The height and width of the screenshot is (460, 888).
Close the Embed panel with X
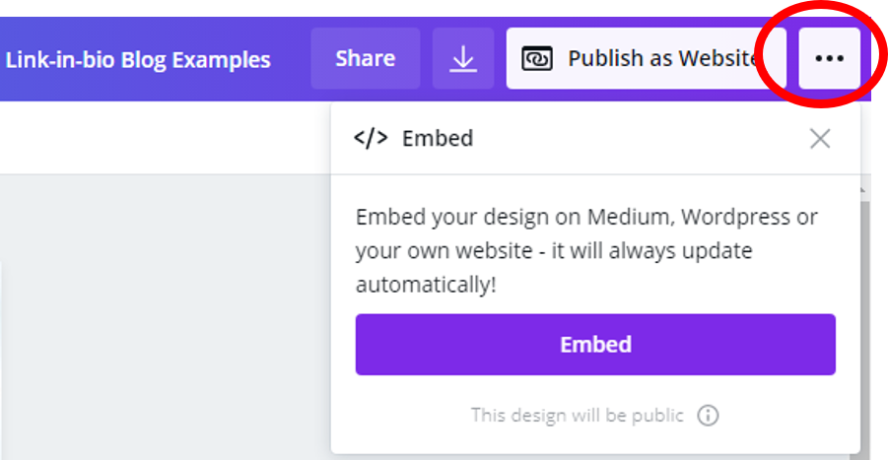point(819,138)
